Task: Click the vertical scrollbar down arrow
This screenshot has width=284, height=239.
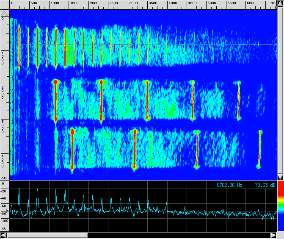Action: click(x=280, y=176)
